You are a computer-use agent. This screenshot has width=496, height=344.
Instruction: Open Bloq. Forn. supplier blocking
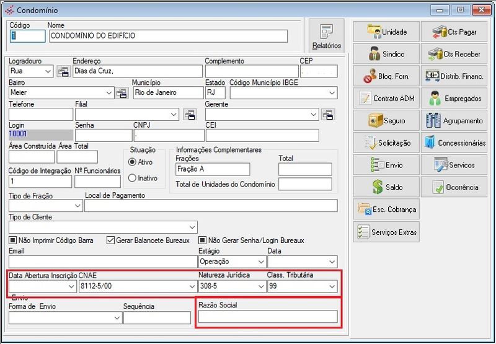pyautogui.click(x=386, y=76)
